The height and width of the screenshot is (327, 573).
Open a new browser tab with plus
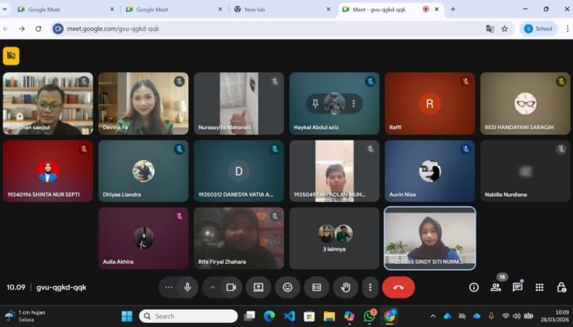[453, 10]
